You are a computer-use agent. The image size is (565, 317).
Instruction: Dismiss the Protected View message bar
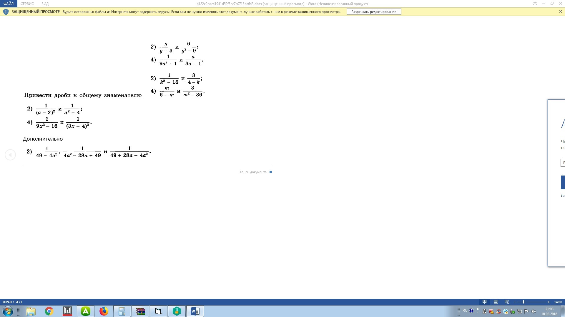point(560,11)
